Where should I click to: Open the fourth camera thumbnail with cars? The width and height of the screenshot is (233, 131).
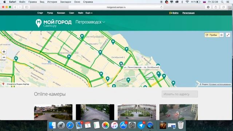point(178,112)
